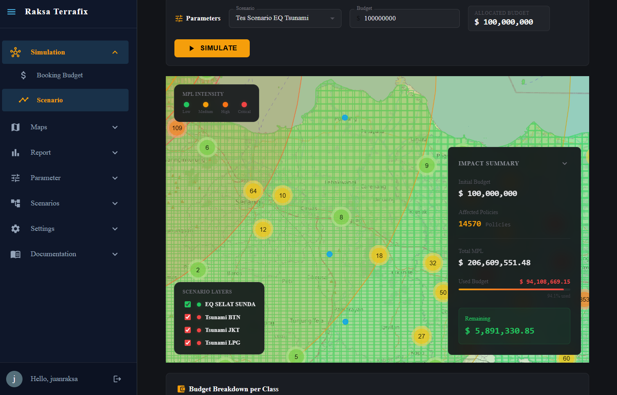This screenshot has width=617, height=395.
Task: Click the used budget progress bar
Action: 514,289
